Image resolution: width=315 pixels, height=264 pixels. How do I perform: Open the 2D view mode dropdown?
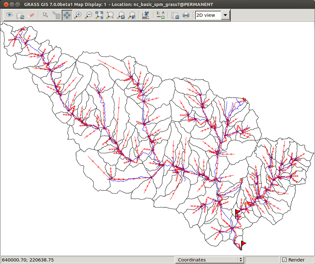[225, 15]
